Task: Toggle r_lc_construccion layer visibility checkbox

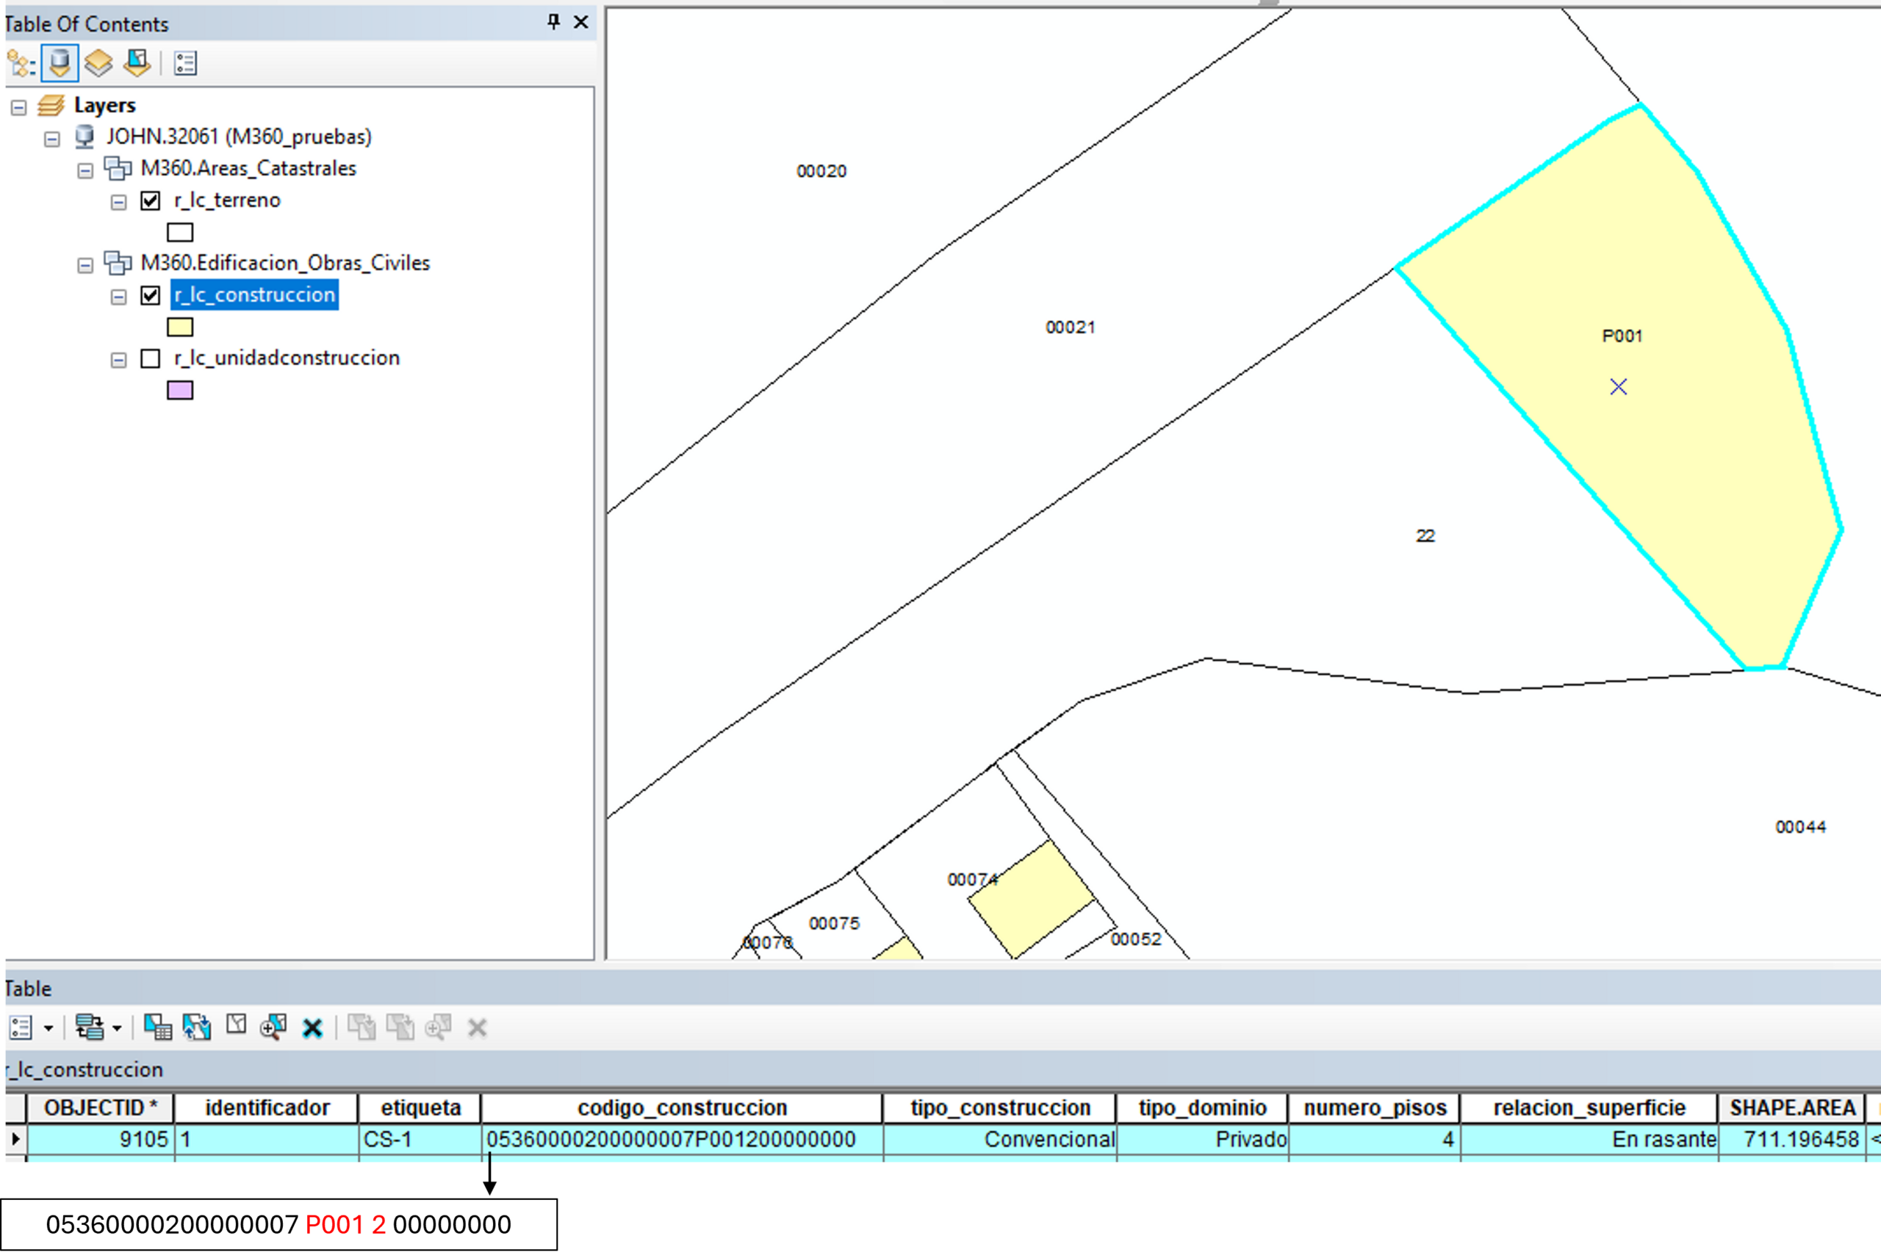Action: click(150, 295)
